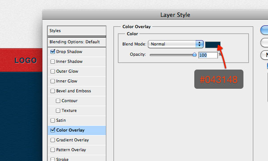
Task: Enable the Contour checkbox
Action: point(58,101)
